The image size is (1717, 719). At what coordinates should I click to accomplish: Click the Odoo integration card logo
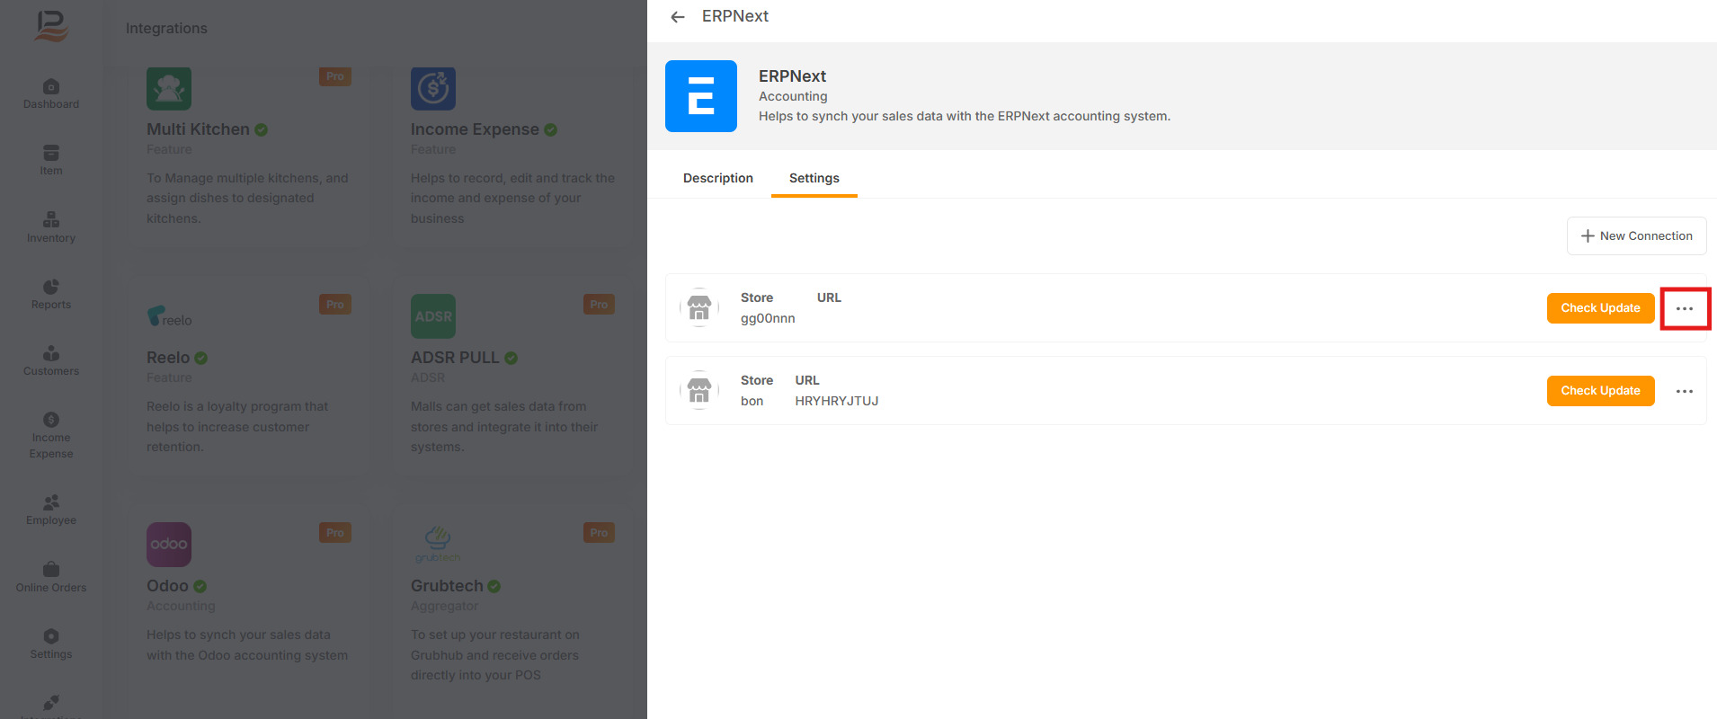169,545
